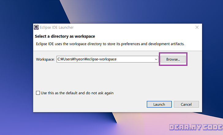
Task: Click the Eclipse icon in the title bar
Action: tap(36, 27)
